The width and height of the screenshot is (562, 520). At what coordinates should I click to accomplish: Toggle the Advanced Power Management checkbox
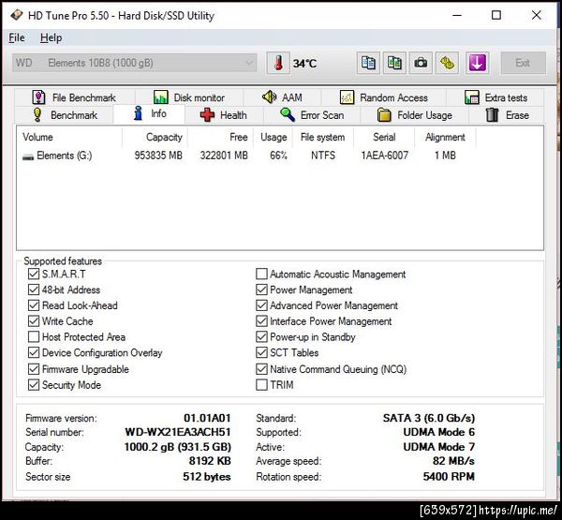(x=261, y=305)
